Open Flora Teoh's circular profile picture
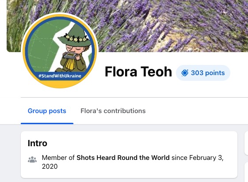 (60, 51)
